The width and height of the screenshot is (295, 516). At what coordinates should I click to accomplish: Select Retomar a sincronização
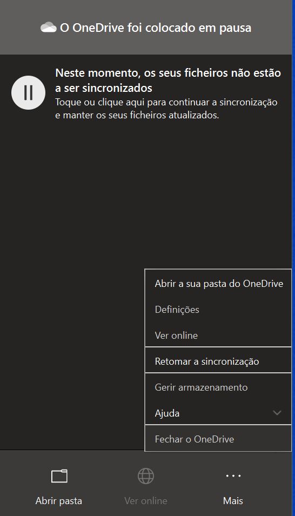click(x=218, y=361)
